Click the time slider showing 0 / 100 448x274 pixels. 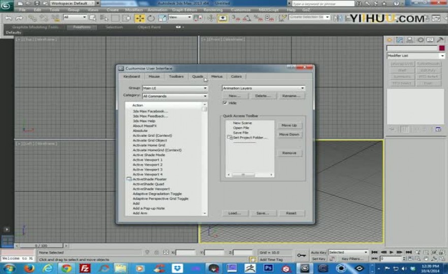pyautogui.click(x=41, y=246)
